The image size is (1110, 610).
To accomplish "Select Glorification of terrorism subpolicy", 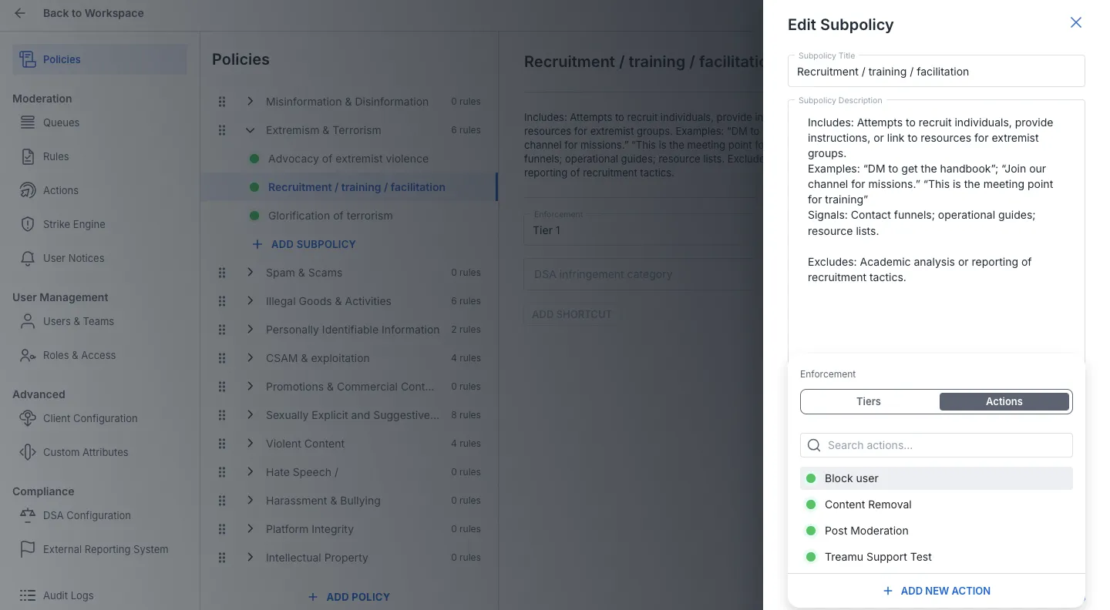I will 348,216.
